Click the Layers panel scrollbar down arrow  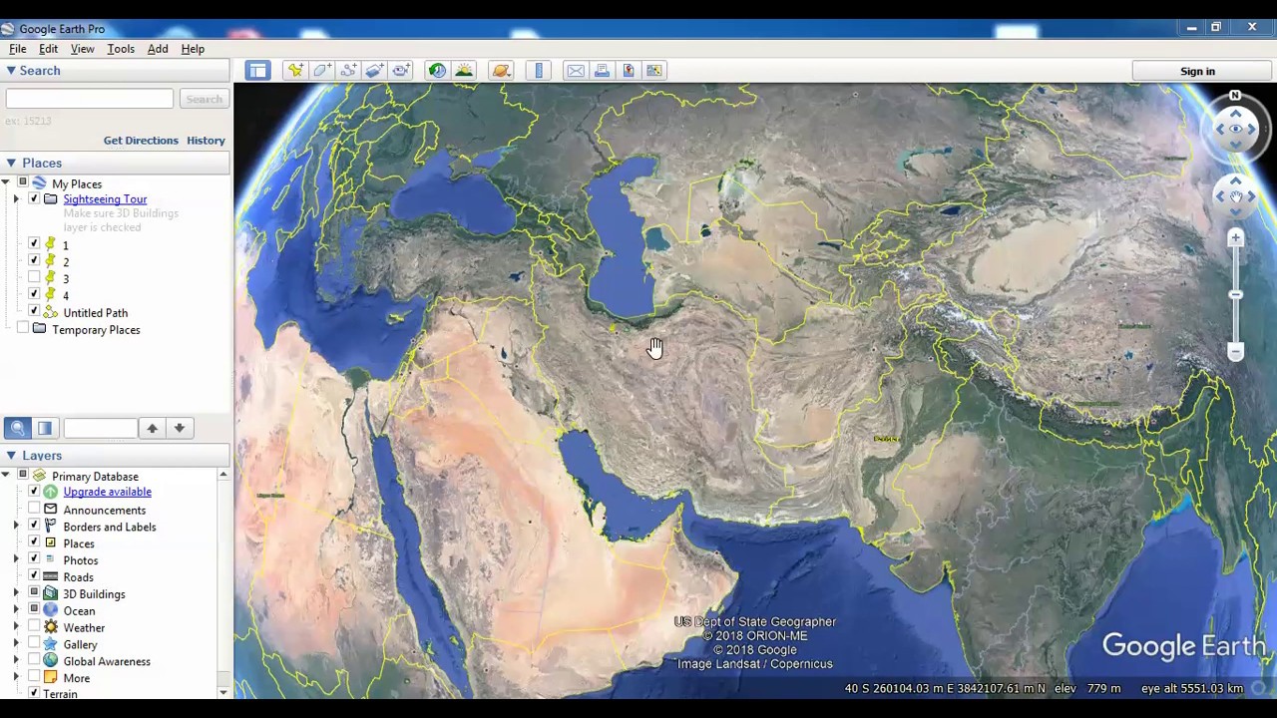point(223,691)
